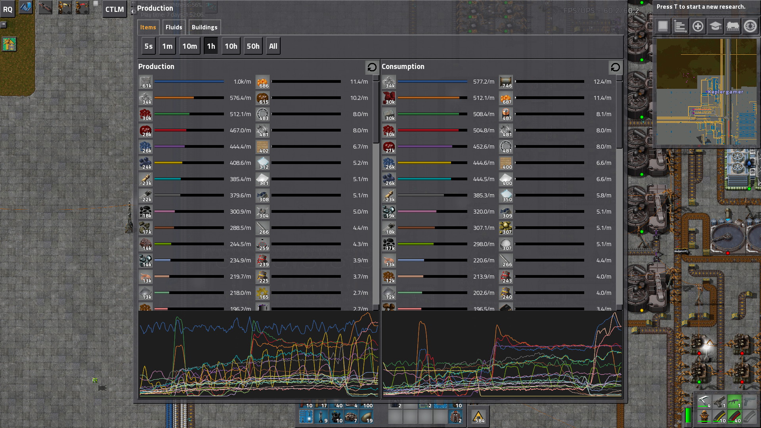
Task: Switch to the Fluids tab
Action: pos(174,27)
